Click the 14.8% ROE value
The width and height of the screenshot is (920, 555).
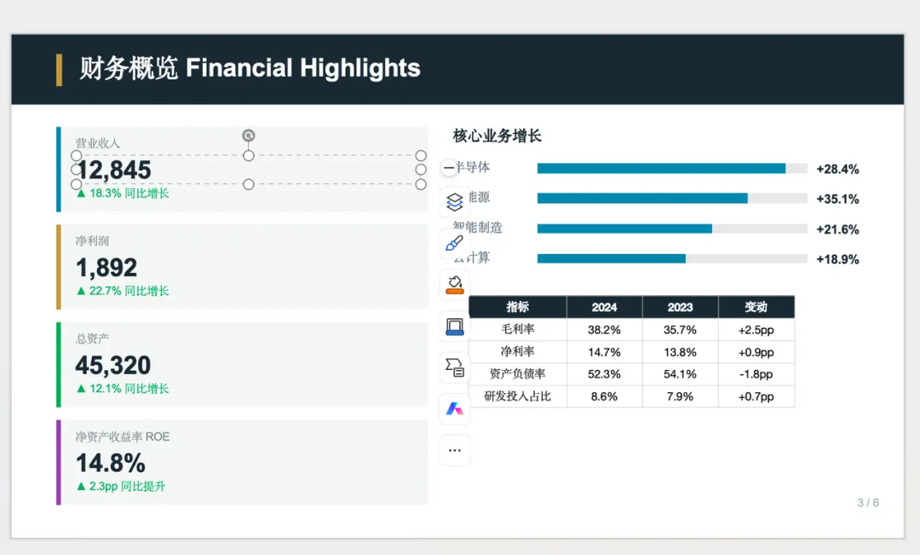(110, 464)
